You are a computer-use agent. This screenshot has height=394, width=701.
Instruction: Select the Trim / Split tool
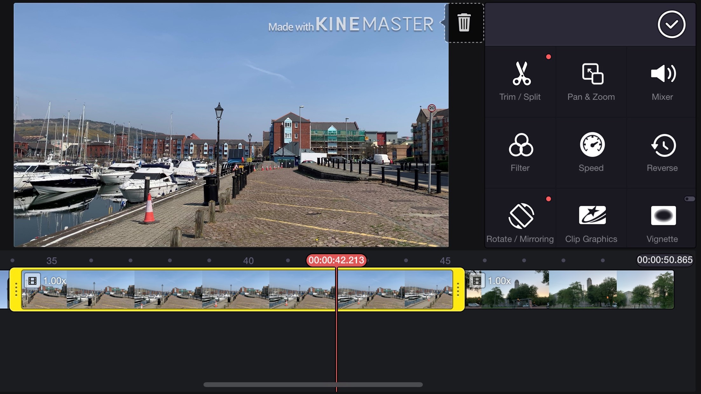click(x=520, y=79)
